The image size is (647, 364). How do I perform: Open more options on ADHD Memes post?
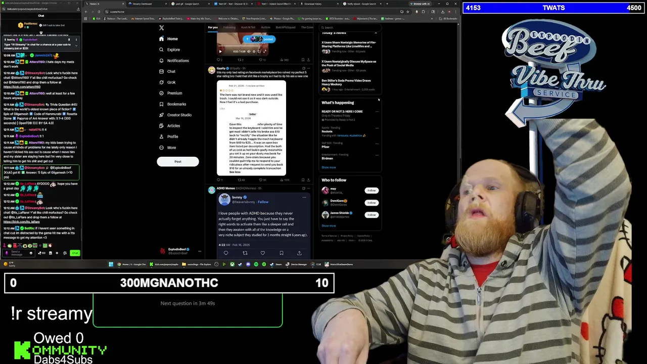pos(309,189)
